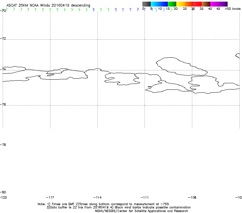Click the orange 25–30 knots legend swatch

(189, 4)
